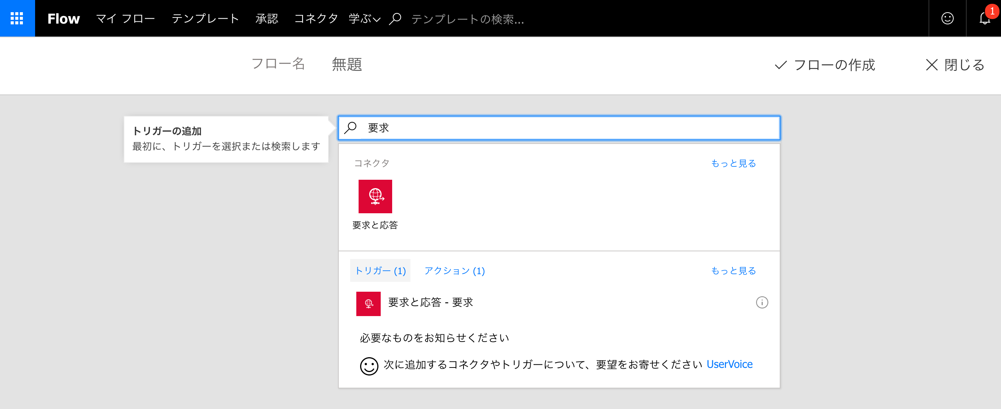Focus the trigger search box containing 要求

[x=559, y=128]
